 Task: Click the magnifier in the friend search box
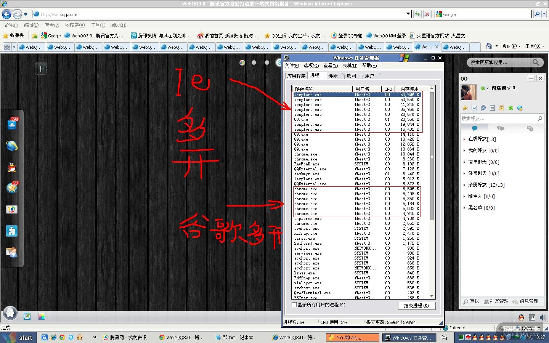[x=540, y=119]
